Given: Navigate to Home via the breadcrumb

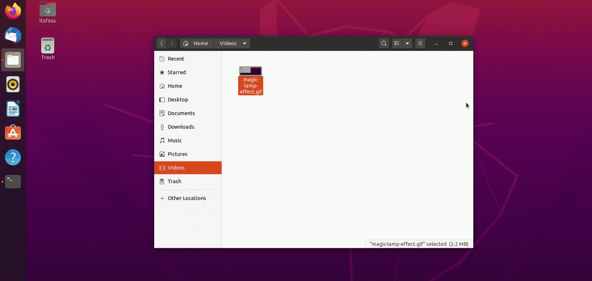Looking at the screenshot, I should click(x=197, y=43).
